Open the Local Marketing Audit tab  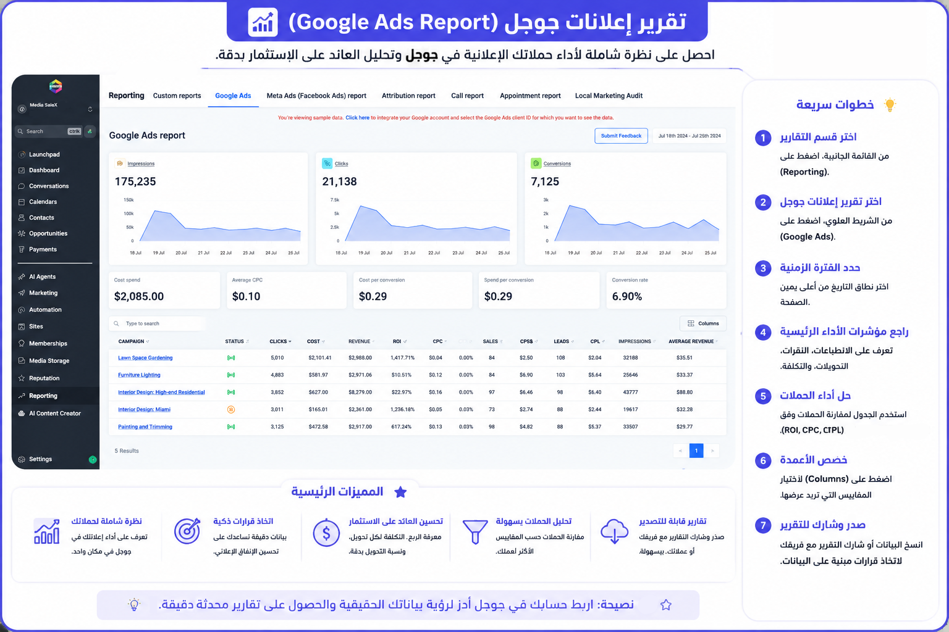coord(609,96)
